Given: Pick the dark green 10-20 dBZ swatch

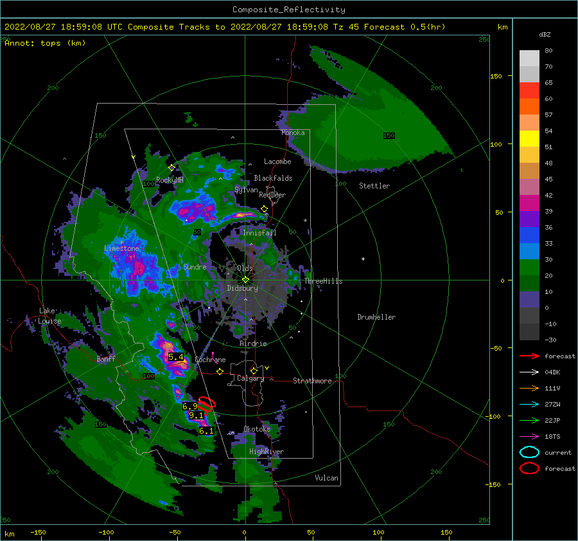Looking at the screenshot, I should coord(529,284).
